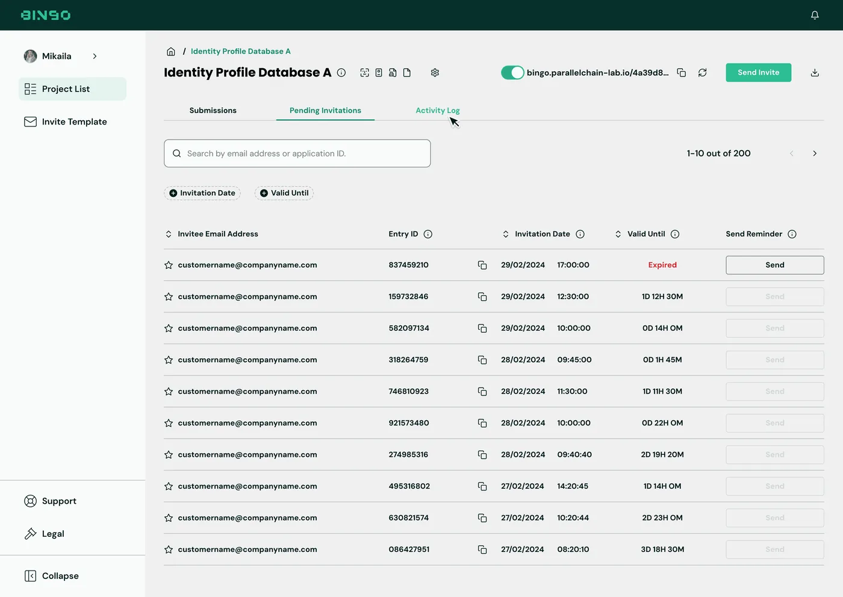This screenshot has height=597, width=843.
Task: Open Project List in sidebar
Action: (72, 89)
